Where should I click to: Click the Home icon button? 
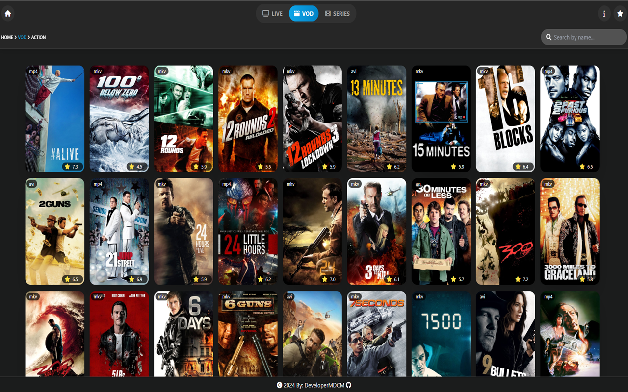pos(8,14)
